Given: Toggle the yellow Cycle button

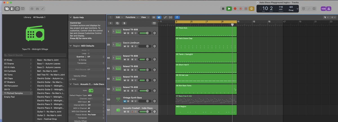Looking at the screenshot, I should click(251, 9).
